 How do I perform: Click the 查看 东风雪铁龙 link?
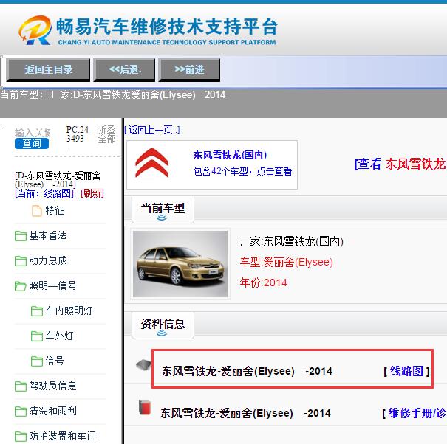coord(400,164)
